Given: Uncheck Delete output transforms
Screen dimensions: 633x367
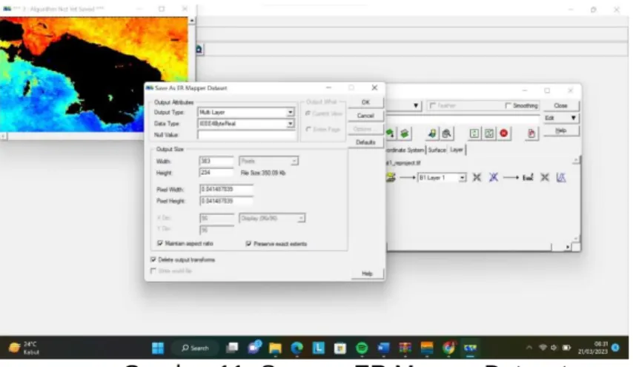Looking at the screenshot, I should [153, 259].
